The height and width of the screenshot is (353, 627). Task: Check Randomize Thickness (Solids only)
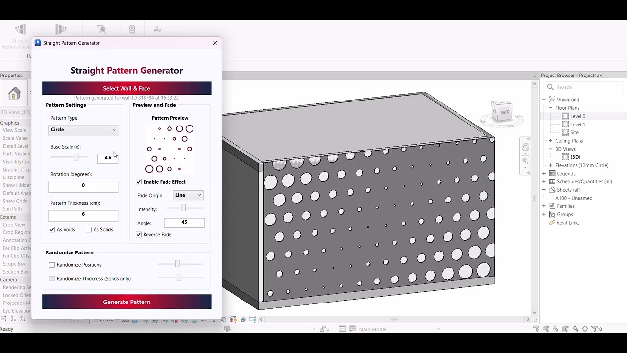(x=52, y=279)
